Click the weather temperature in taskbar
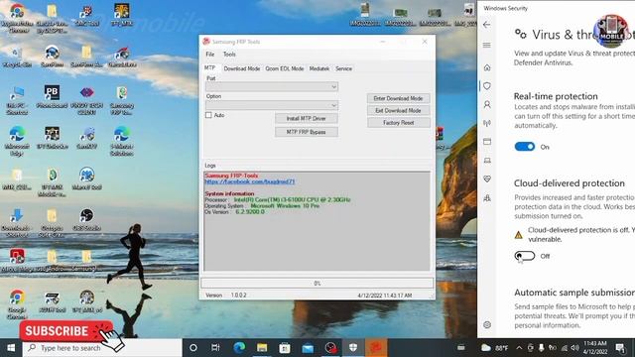 501,348
